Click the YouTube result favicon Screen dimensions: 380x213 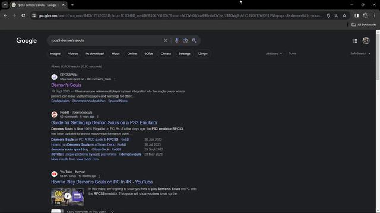point(54,174)
